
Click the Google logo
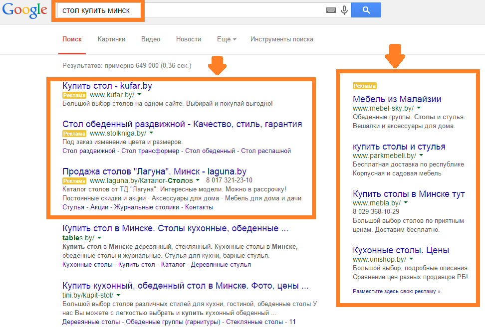(25, 10)
